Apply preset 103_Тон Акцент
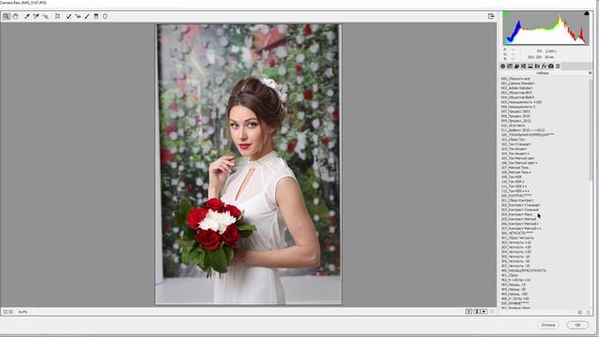Screen dimensions: 599x337 [514, 149]
